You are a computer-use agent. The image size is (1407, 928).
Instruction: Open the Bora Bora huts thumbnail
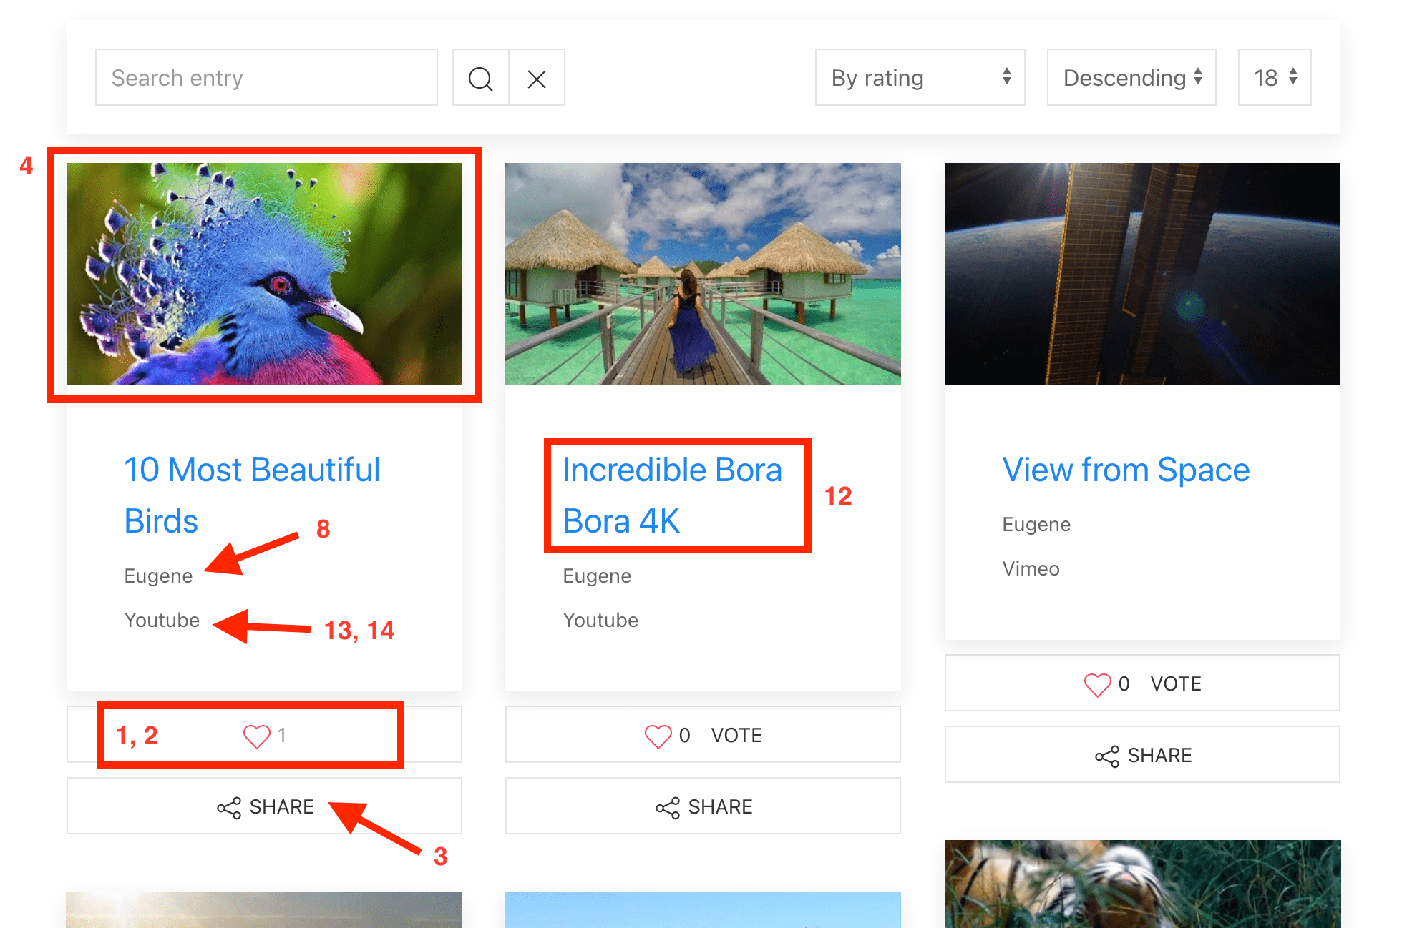click(703, 274)
